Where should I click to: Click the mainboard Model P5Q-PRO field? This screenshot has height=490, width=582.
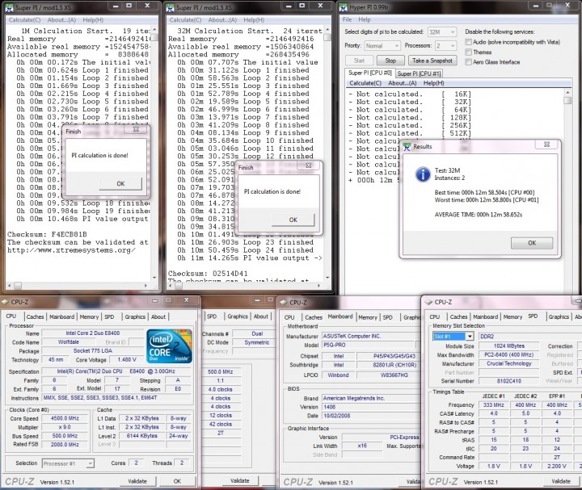pos(369,345)
